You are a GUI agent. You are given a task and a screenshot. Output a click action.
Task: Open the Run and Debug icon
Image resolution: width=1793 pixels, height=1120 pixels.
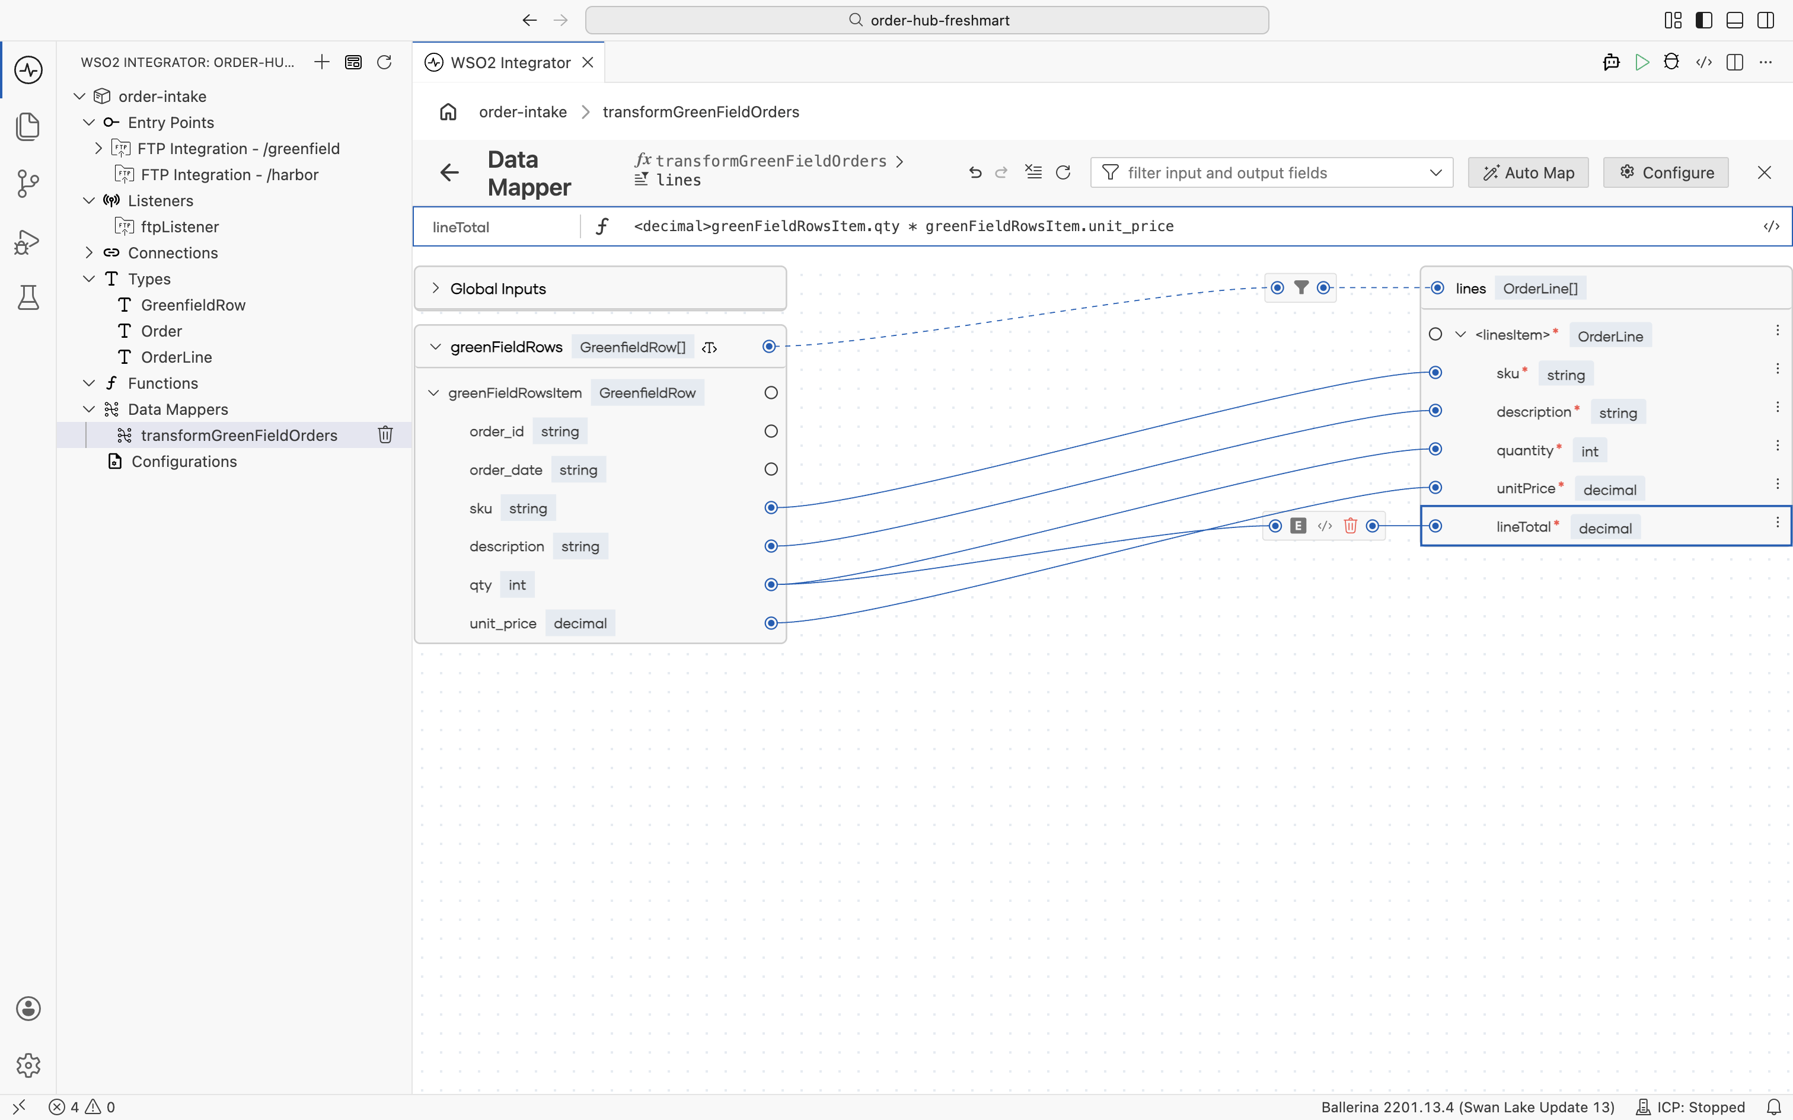click(28, 242)
